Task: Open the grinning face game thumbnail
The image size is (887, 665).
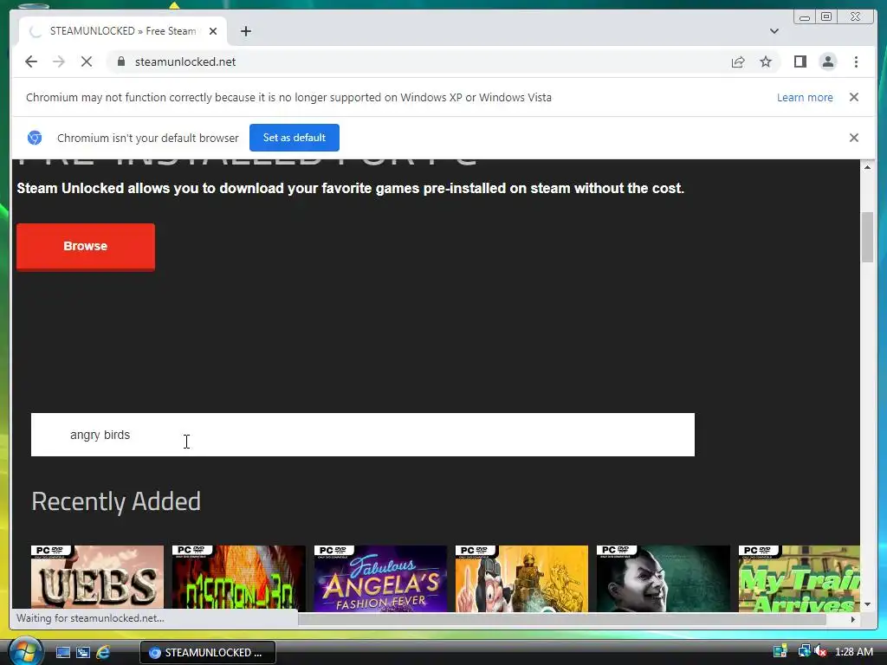Action: coord(663,578)
